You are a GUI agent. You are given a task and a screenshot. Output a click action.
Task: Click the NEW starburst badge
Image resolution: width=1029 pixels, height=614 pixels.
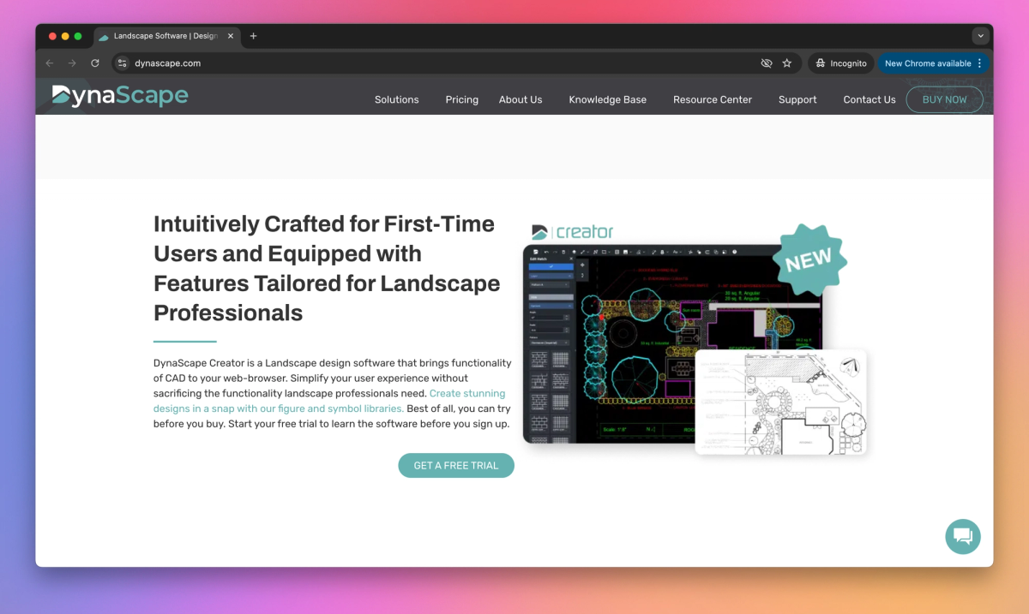[809, 260]
